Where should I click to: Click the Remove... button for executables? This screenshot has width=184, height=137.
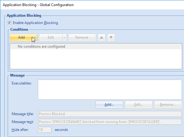pyautogui.click(x=168, y=104)
